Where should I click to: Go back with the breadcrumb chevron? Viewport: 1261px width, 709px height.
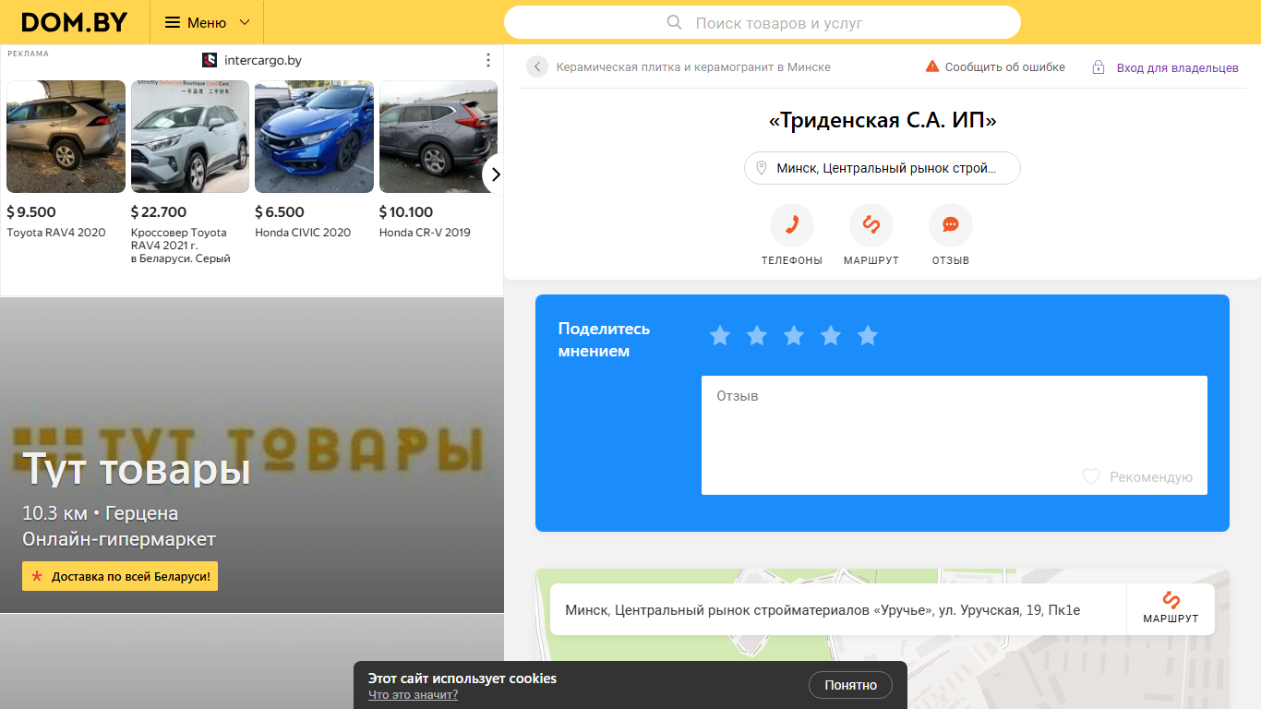click(x=537, y=66)
